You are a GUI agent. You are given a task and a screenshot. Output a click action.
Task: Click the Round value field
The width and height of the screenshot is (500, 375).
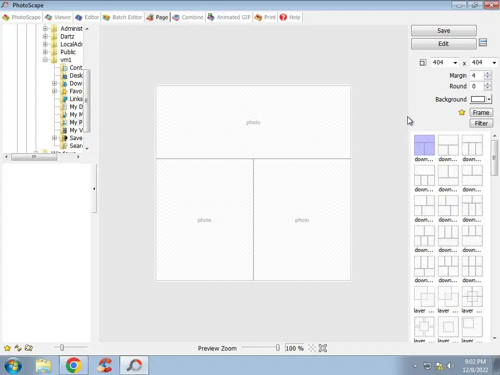pyautogui.click(x=477, y=86)
